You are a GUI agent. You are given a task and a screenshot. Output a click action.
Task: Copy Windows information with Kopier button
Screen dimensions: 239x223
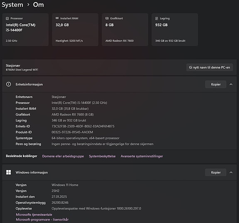[216, 173]
